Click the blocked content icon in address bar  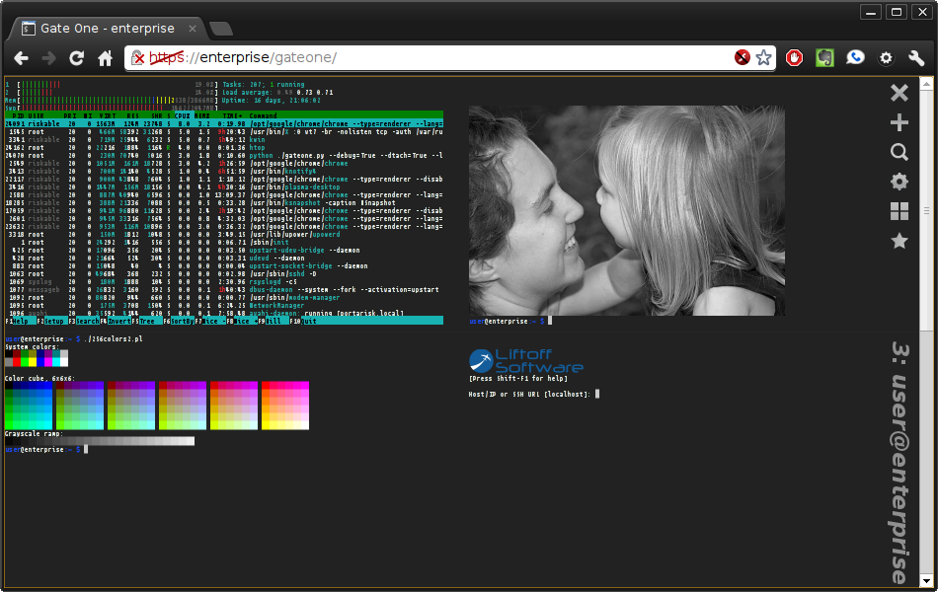(742, 57)
